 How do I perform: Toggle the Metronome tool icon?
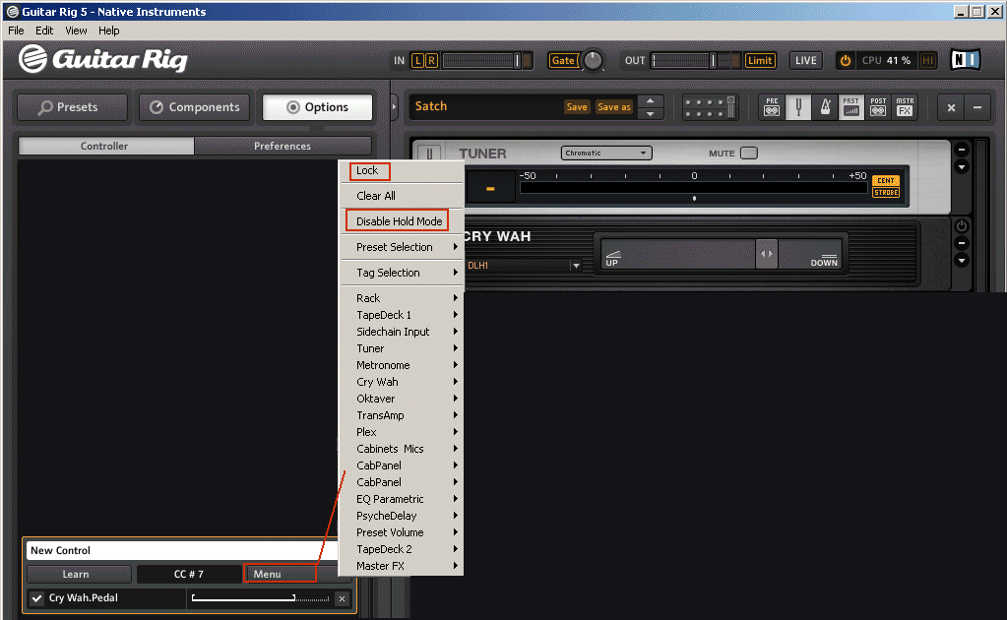pyautogui.click(x=825, y=107)
